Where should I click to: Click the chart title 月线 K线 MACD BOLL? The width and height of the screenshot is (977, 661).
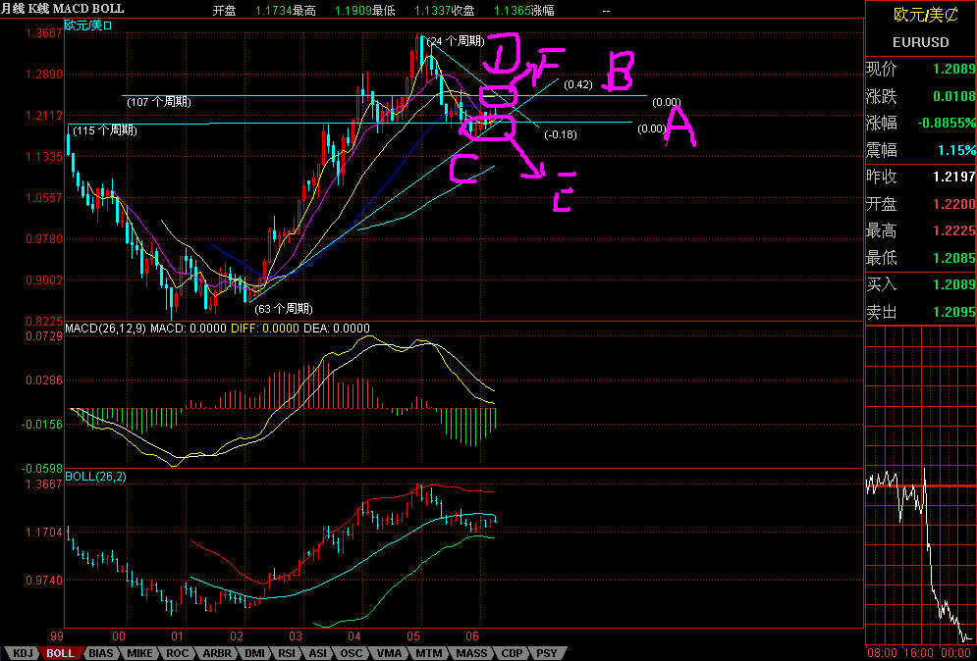tap(62, 8)
